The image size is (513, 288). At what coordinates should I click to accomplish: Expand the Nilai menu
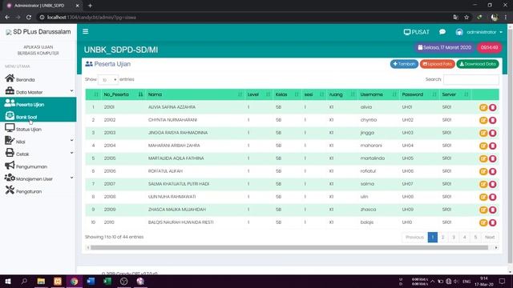tap(38, 142)
